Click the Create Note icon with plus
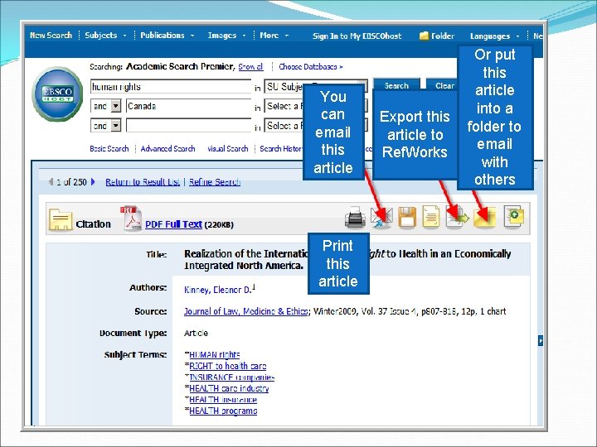The width and height of the screenshot is (597, 447). (514, 217)
